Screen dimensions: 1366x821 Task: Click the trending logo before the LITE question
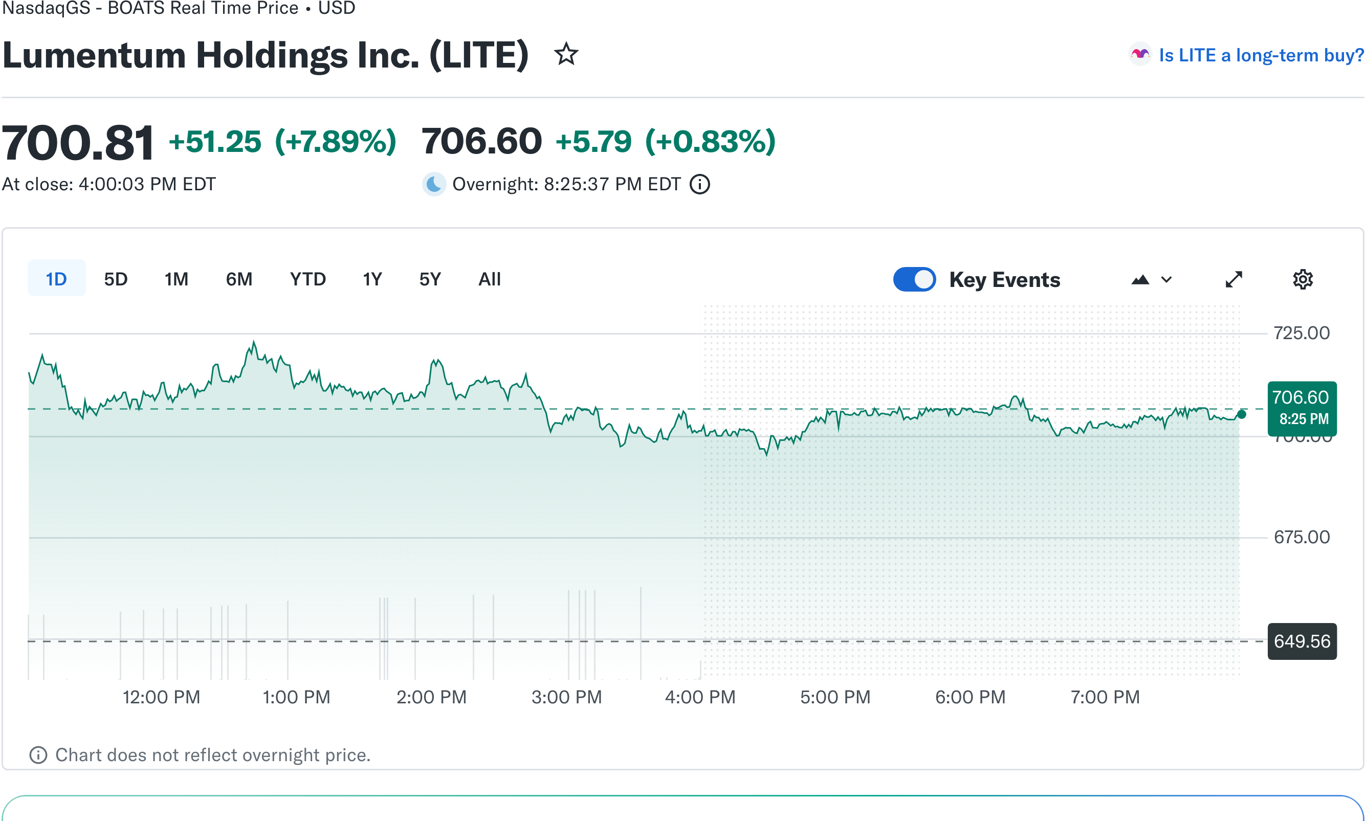coord(1139,54)
